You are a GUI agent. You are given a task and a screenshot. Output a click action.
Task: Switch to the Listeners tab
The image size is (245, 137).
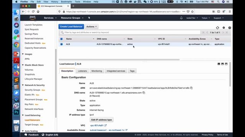(x=82, y=71)
